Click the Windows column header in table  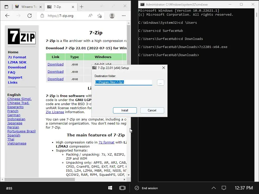pos(103,57)
